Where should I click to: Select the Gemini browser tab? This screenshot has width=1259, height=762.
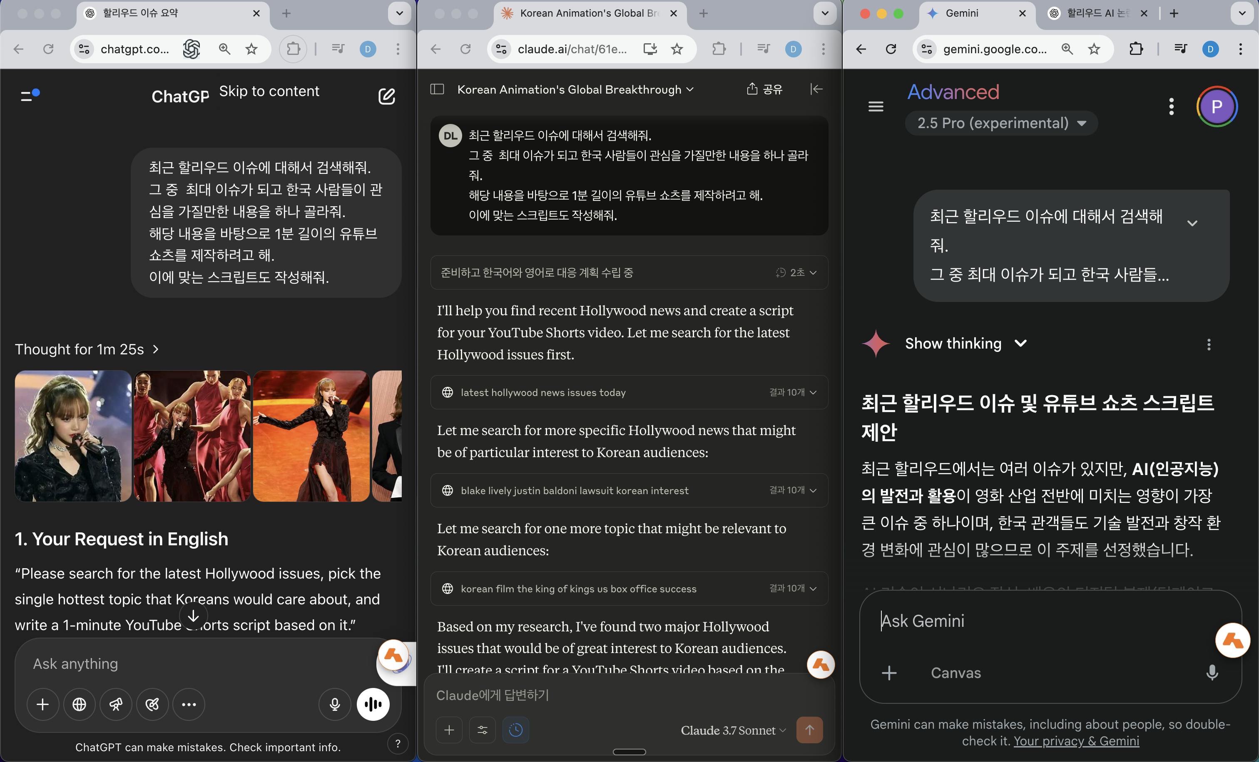pyautogui.click(x=976, y=13)
